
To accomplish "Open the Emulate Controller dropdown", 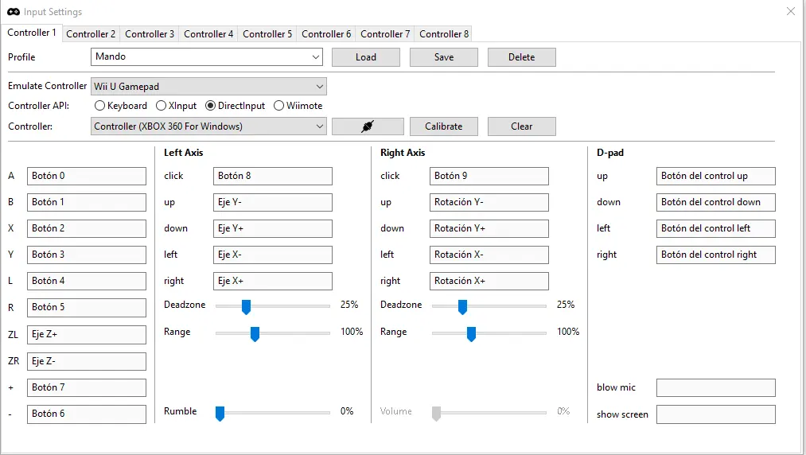I will point(208,87).
